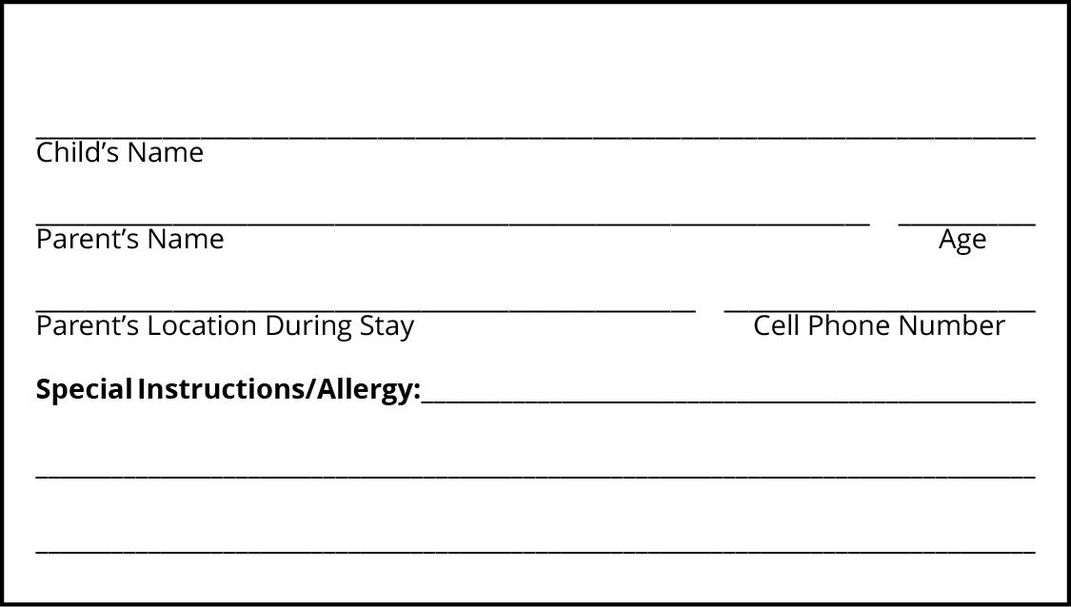Select the Parent's Name label text
The height and width of the screenshot is (607, 1071).
(129, 239)
